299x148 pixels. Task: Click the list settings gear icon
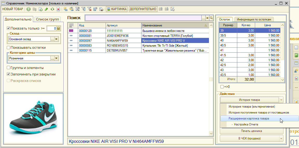95,9
